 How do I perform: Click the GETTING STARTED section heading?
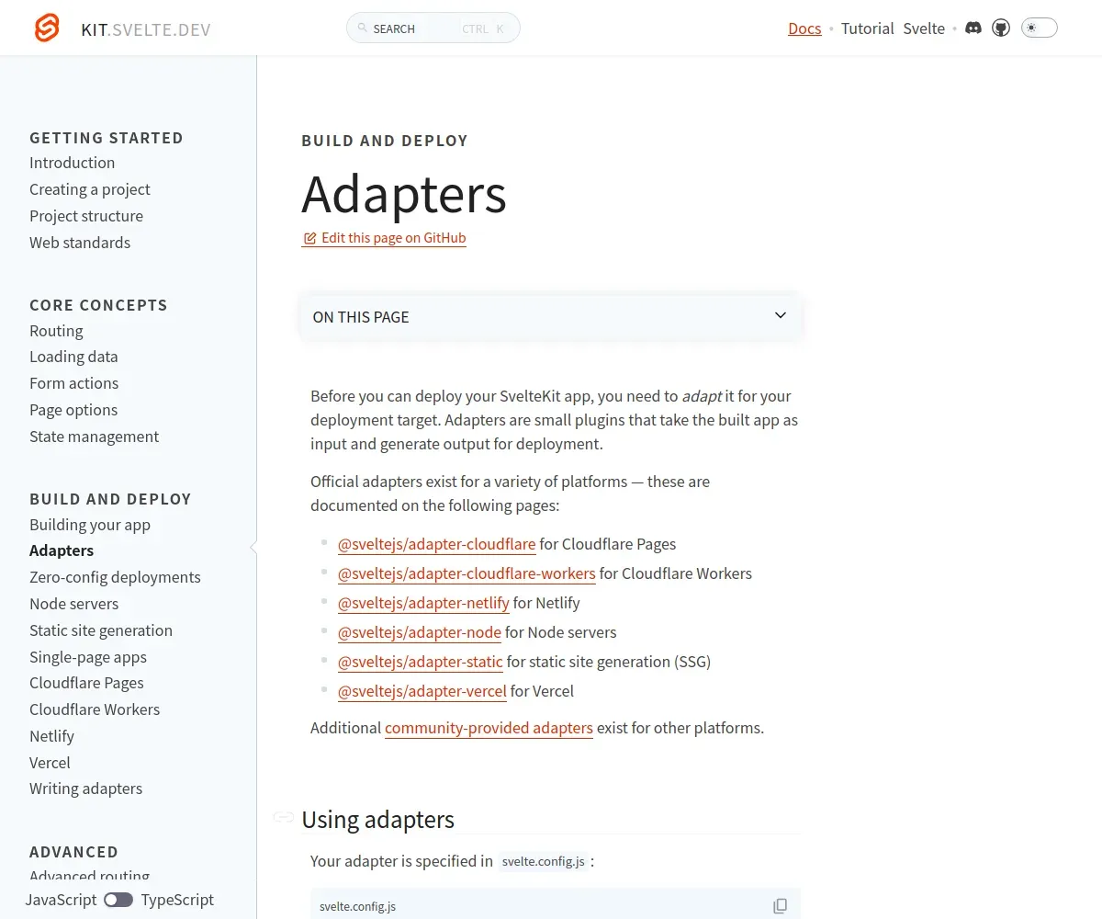(107, 138)
